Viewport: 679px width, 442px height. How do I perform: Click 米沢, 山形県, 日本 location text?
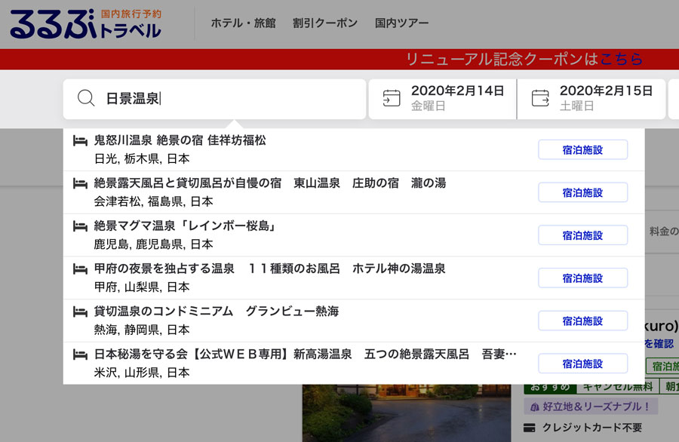tap(142, 373)
